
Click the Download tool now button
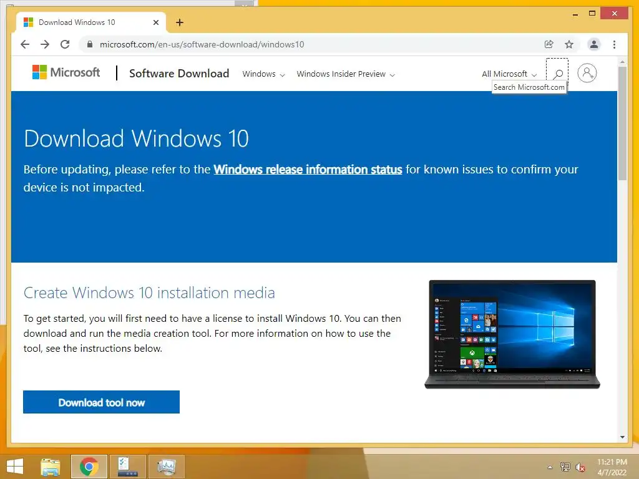(x=102, y=402)
